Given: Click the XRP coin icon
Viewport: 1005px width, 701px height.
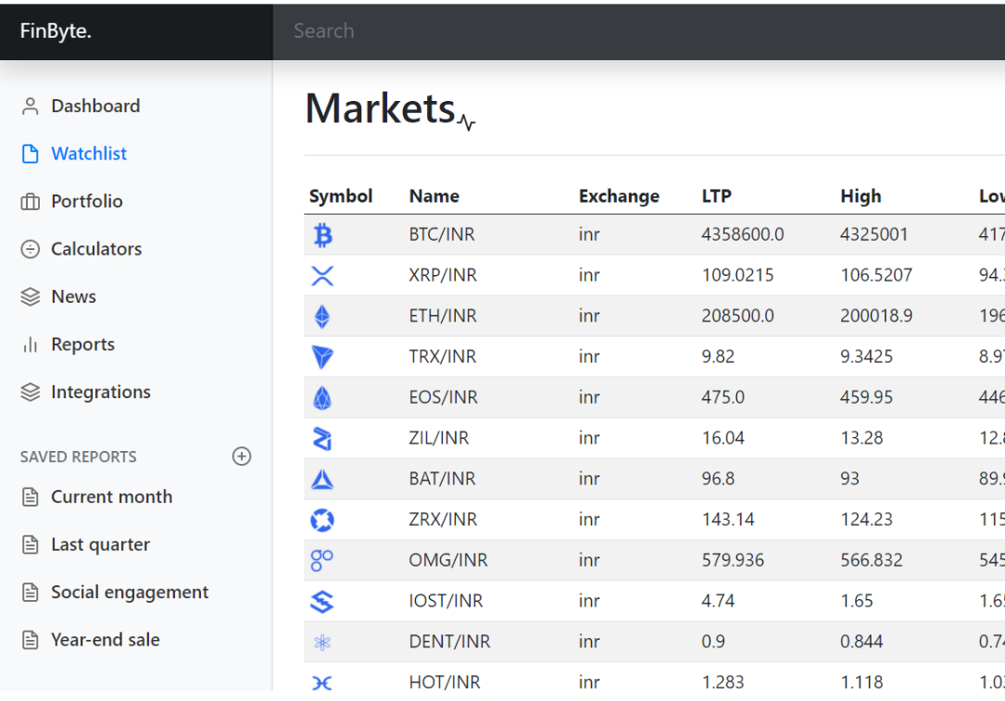Looking at the screenshot, I should 322,276.
